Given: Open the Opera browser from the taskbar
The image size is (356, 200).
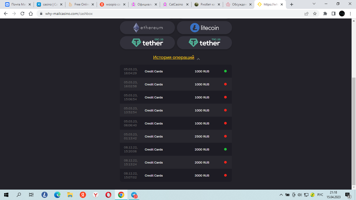Looking at the screenshot, I should [x=108, y=195].
